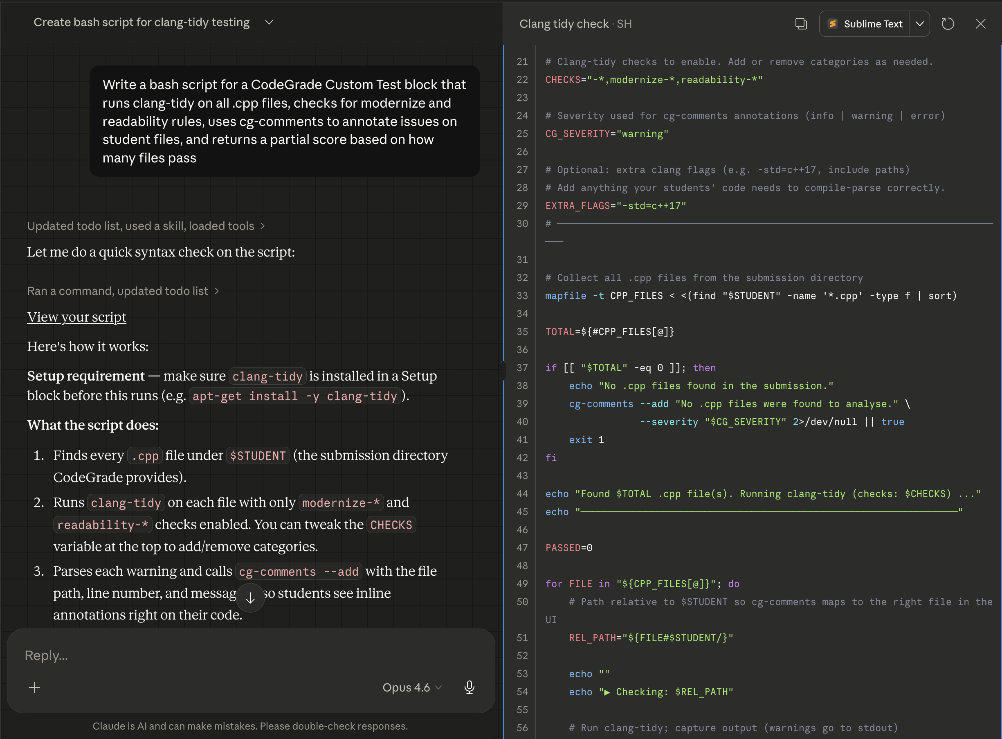Click the Clang tidy check artifact title
Screen dimensions: 1002x739
pos(564,24)
